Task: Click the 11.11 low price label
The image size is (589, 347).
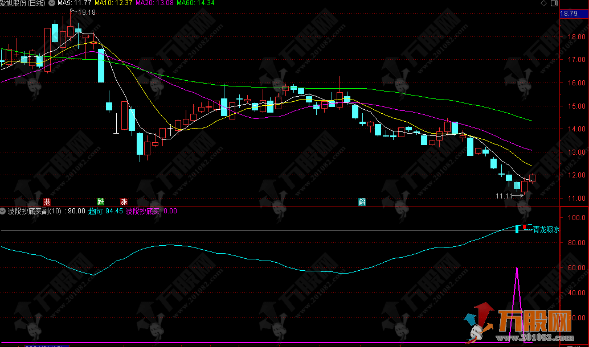Action: 504,196
